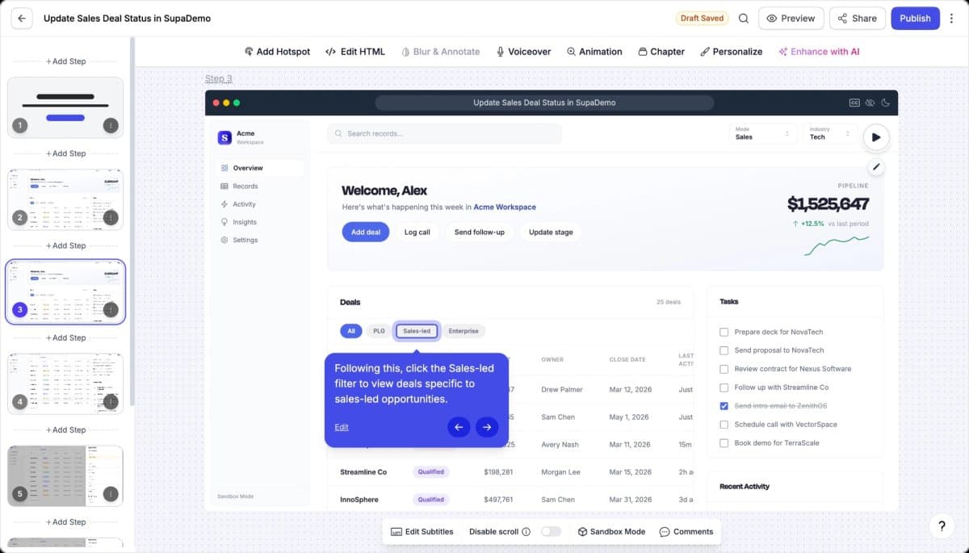
Task: Open the vertical three-dot menu beside Publish
Action: pyautogui.click(x=950, y=19)
